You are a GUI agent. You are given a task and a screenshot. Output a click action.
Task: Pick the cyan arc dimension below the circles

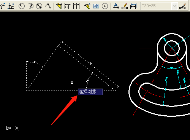[x=172, y=68]
